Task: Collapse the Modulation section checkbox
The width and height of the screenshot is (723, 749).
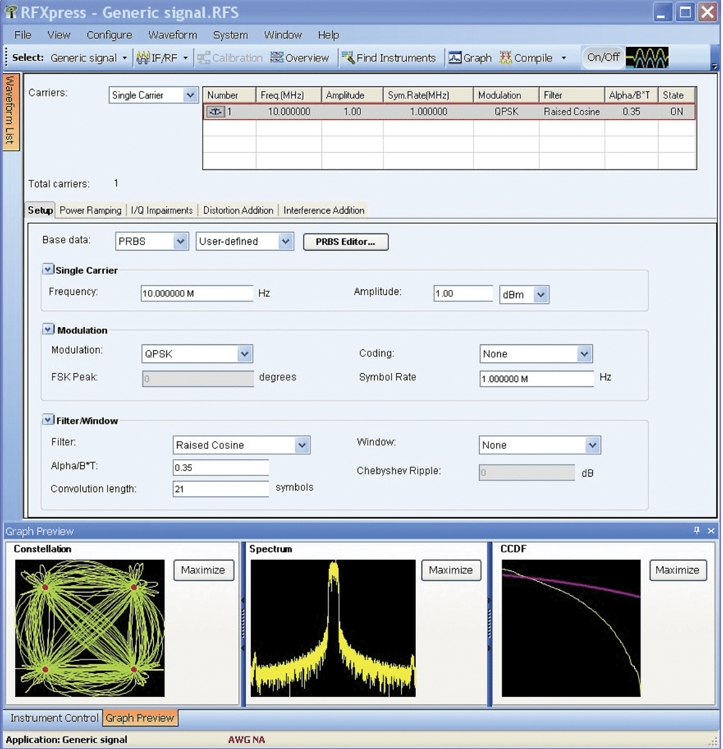Action: (x=48, y=329)
